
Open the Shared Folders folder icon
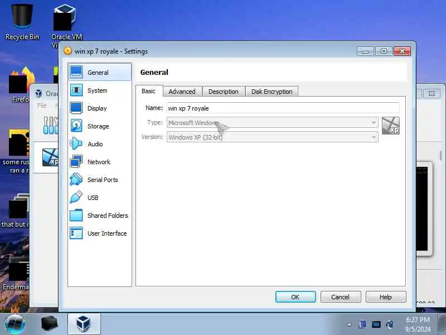click(x=76, y=216)
